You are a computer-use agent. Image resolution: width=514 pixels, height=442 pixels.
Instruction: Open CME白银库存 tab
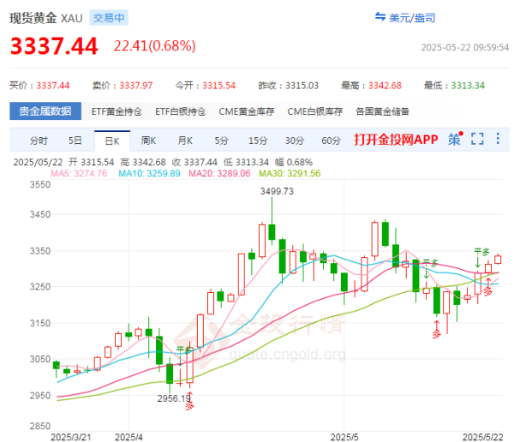pyautogui.click(x=315, y=111)
